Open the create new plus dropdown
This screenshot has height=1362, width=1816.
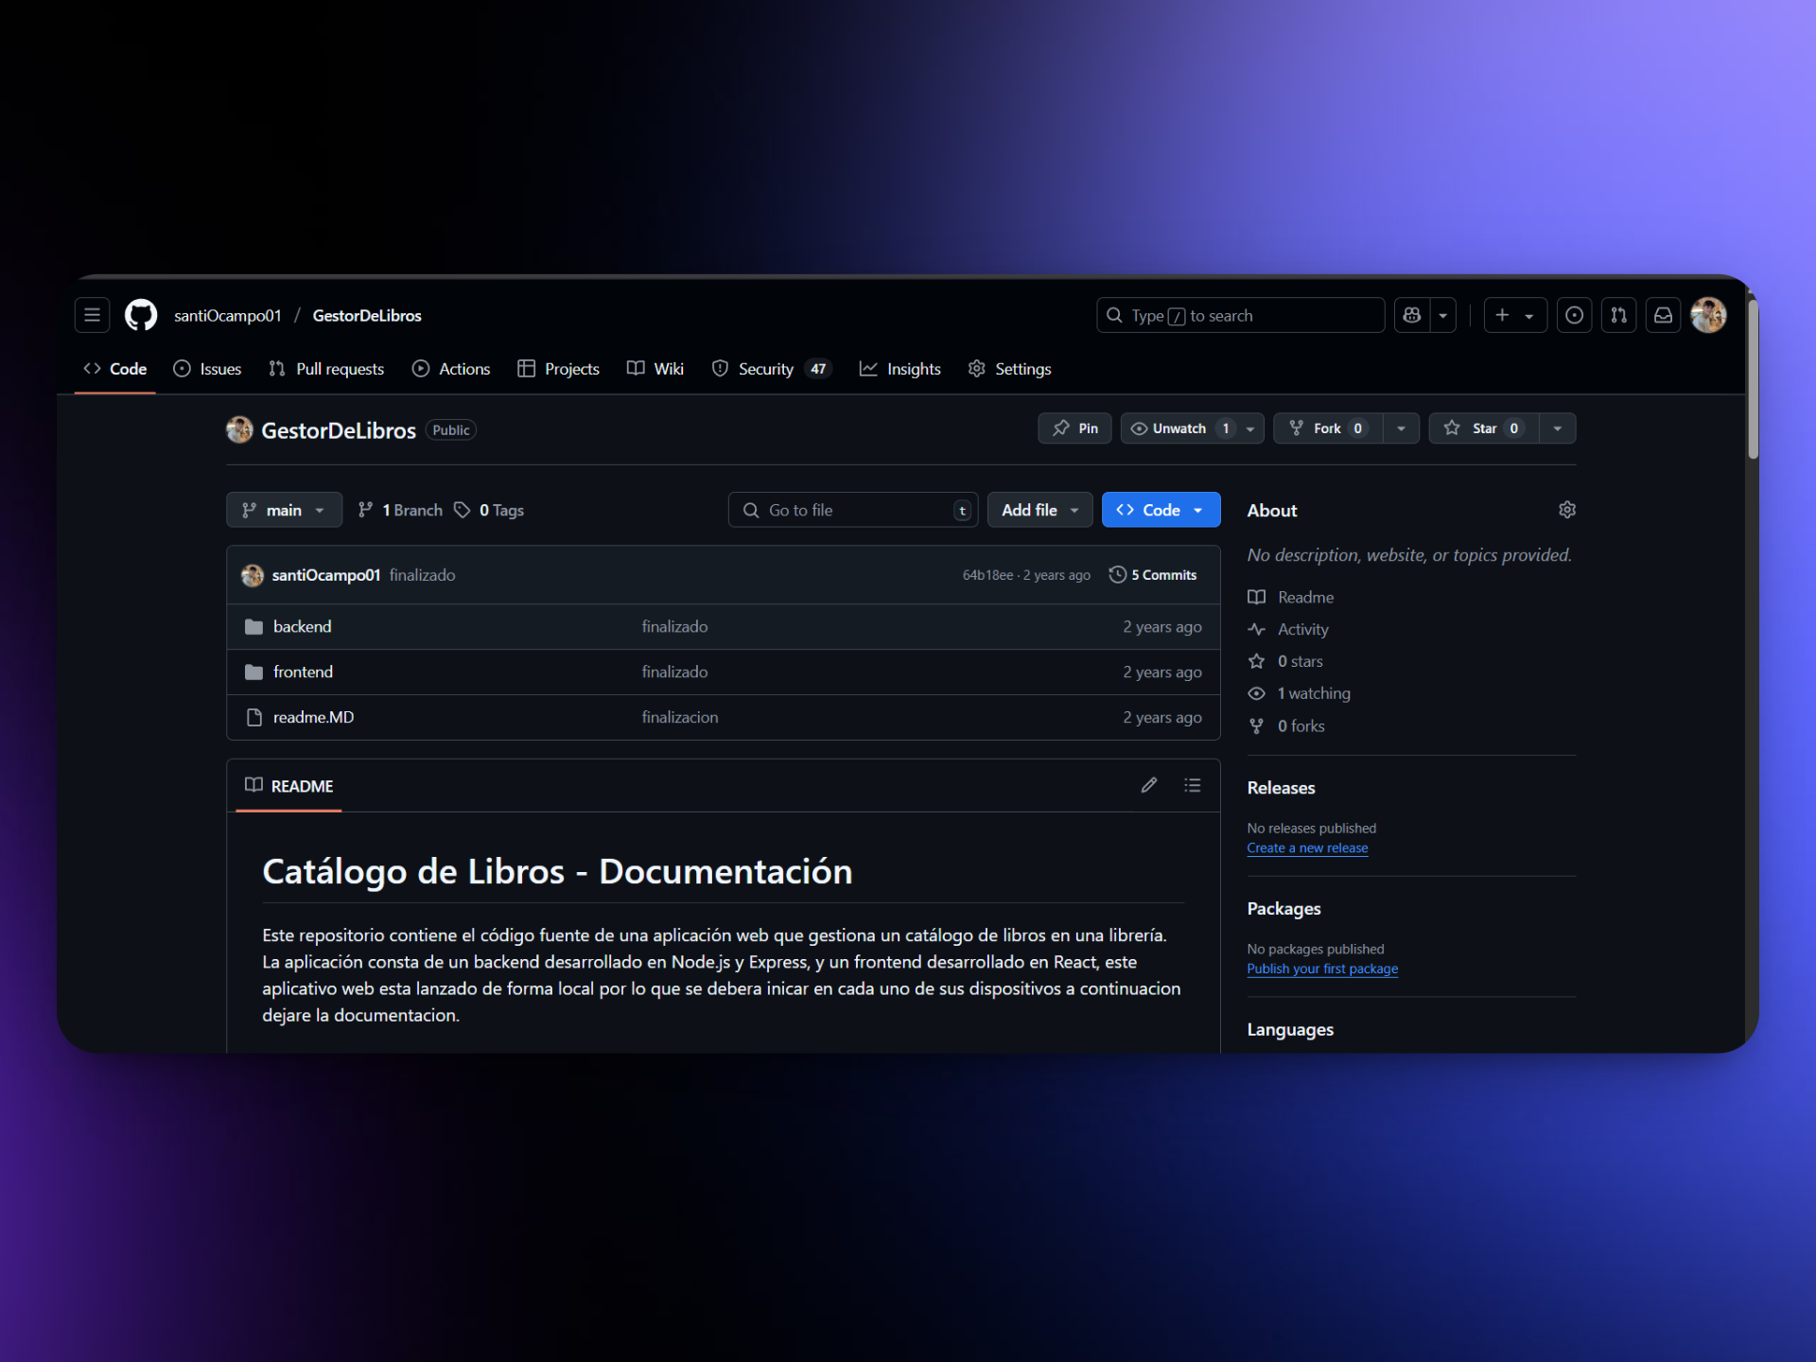[x=1514, y=315]
